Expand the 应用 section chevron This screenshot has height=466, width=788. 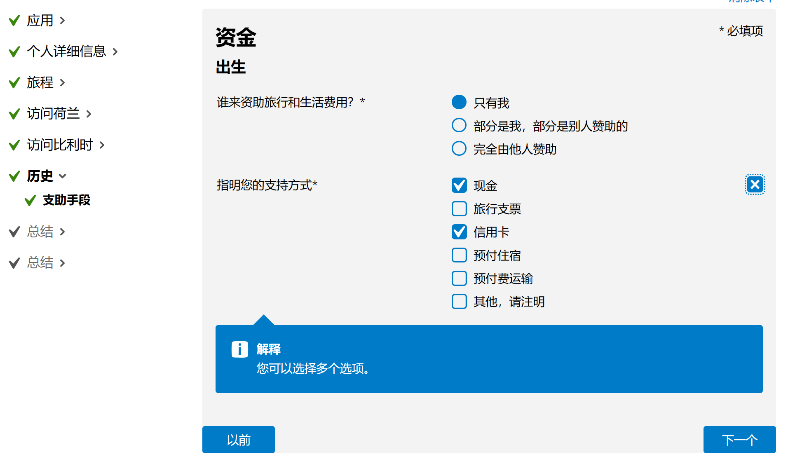point(62,20)
